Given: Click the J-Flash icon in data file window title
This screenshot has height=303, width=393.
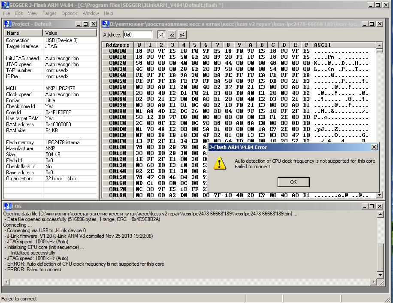Looking at the screenshot, I should [x=106, y=24].
